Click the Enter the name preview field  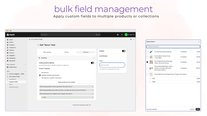pyautogui.click(x=112, y=65)
